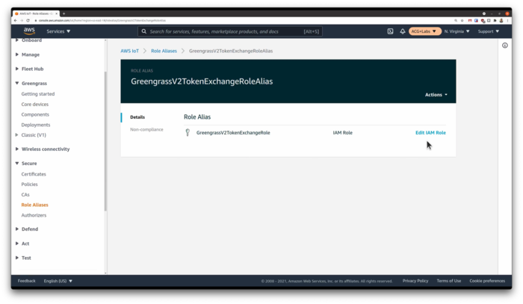
Task: Click the sidebar vertical scrollbar
Action: [105, 141]
